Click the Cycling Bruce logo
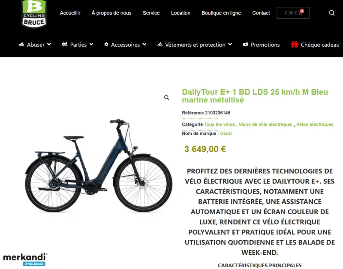 (x=34, y=14)
